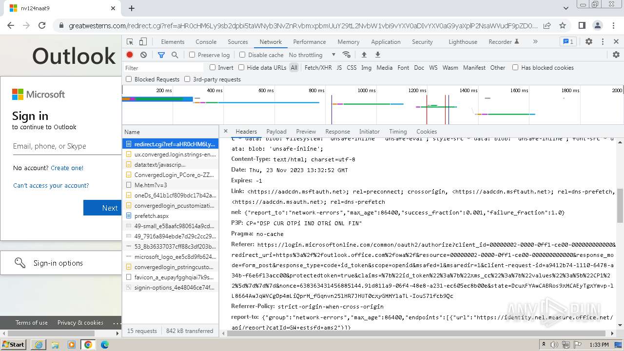
Task: Clear the network log icon
Action: [x=143, y=55]
